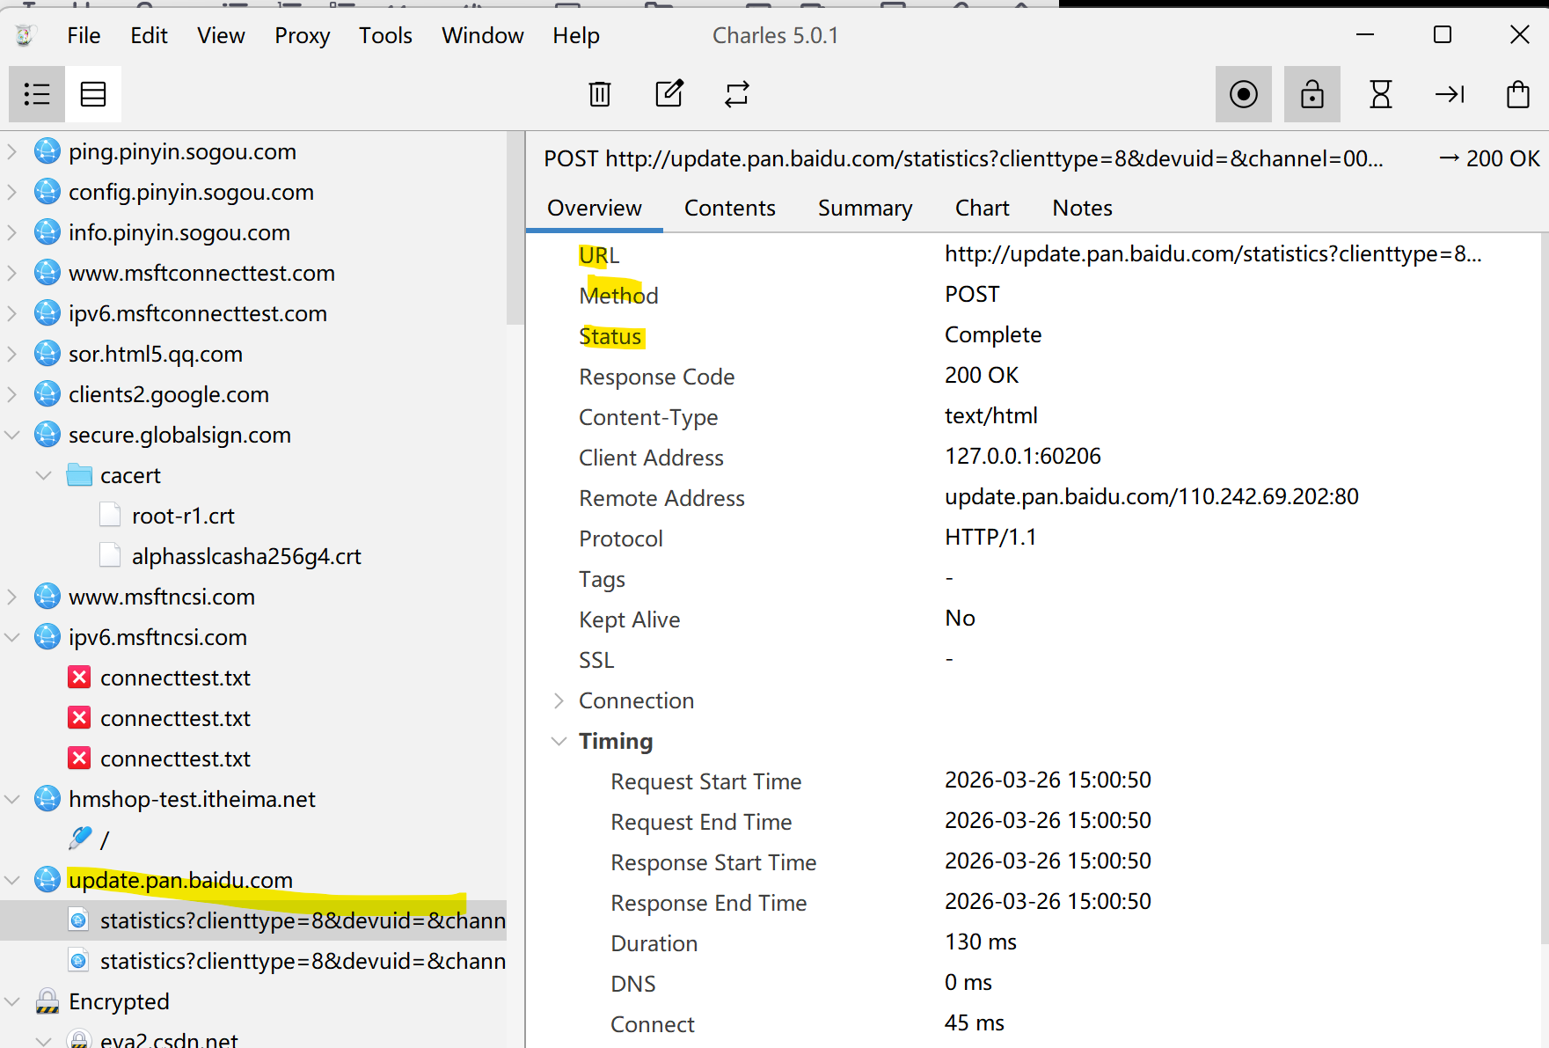Image resolution: width=1549 pixels, height=1048 pixels.
Task: Click the Encrypted padlock icon
Action: click(47, 1001)
